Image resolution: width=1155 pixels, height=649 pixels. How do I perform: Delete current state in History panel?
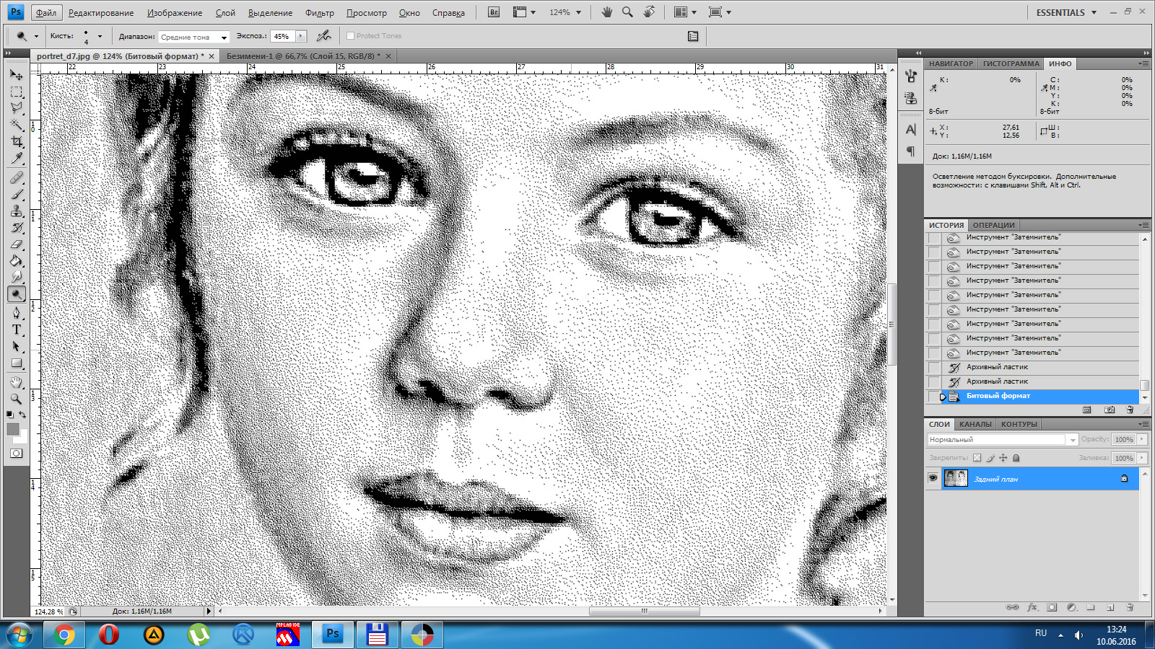[1130, 410]
